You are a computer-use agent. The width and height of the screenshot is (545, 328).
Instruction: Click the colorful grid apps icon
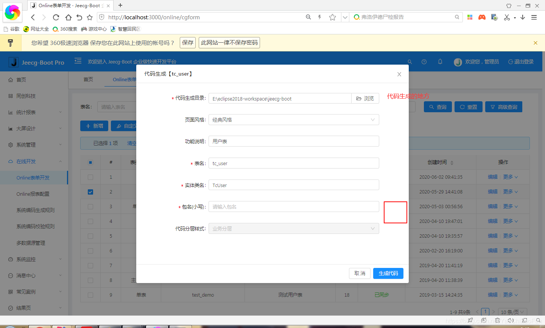coord(470,17)
